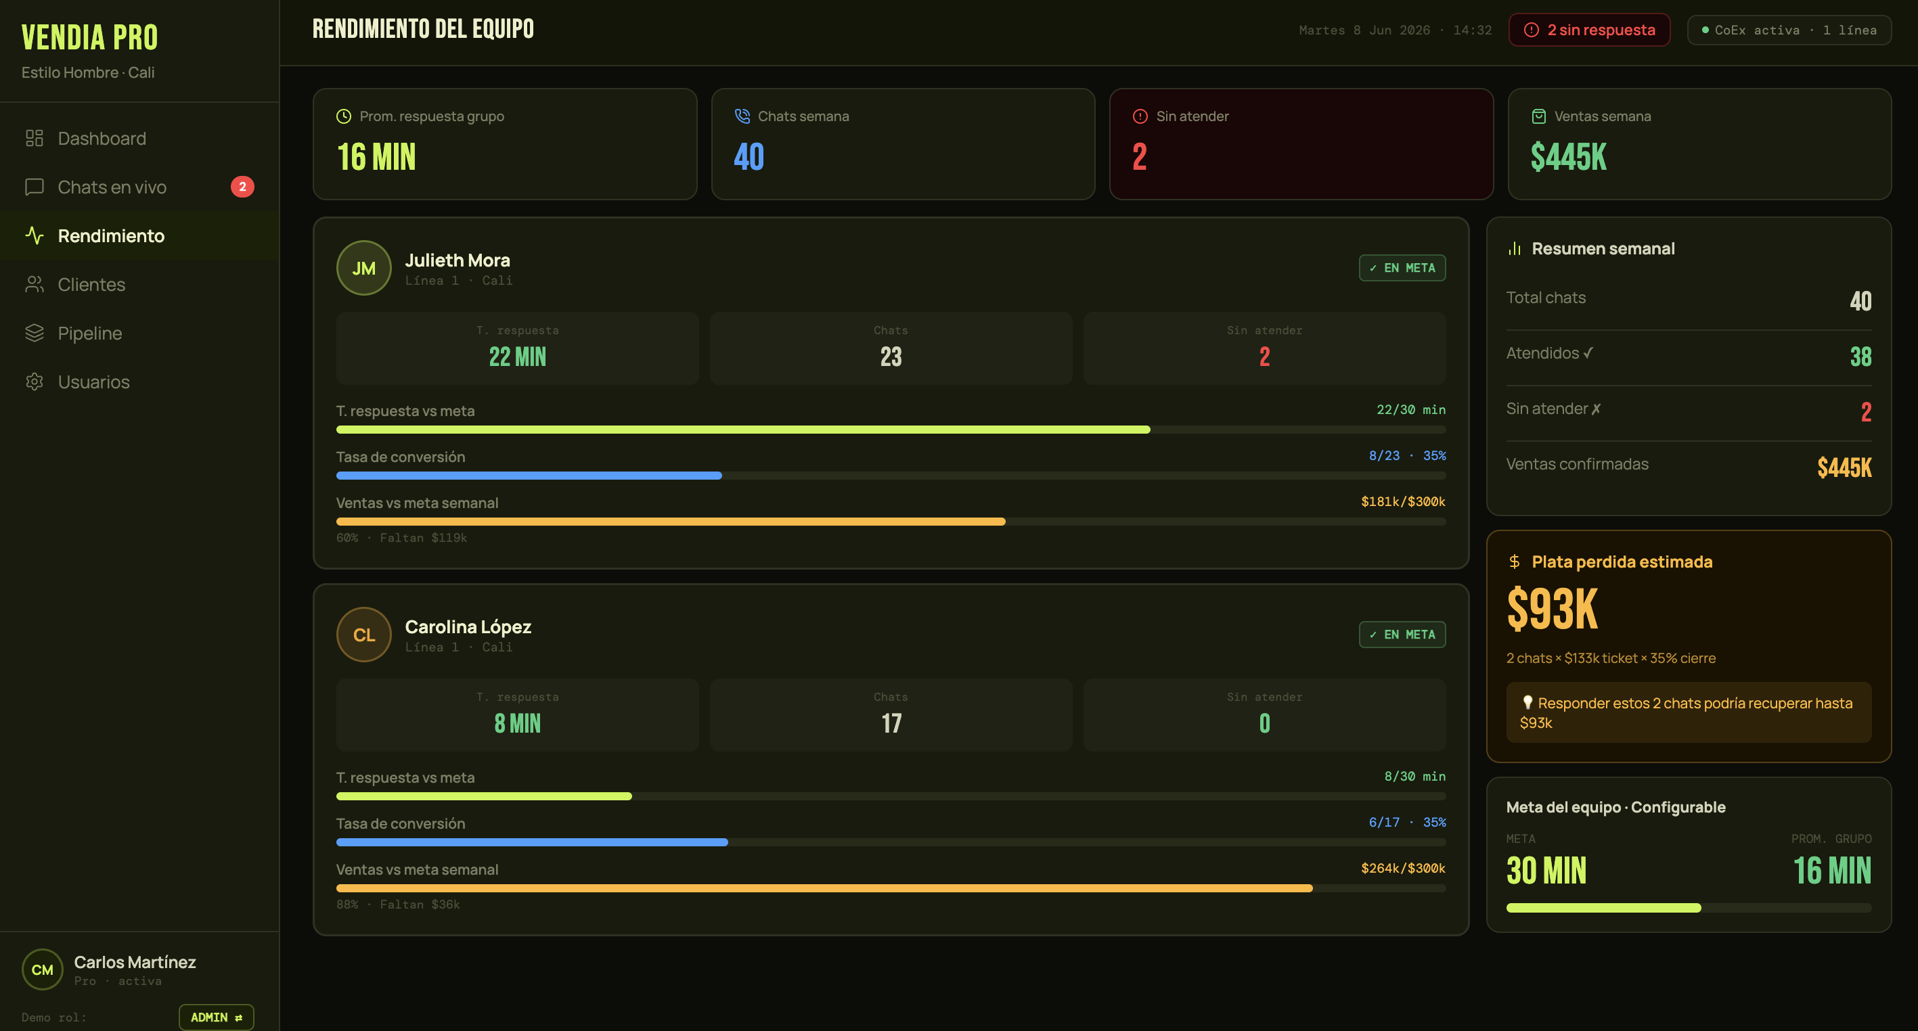This screenshot has width=1918, height=1031.
Task: Click Julieth's T. respuesta 22 MIN tile
Action: (518, 348)
